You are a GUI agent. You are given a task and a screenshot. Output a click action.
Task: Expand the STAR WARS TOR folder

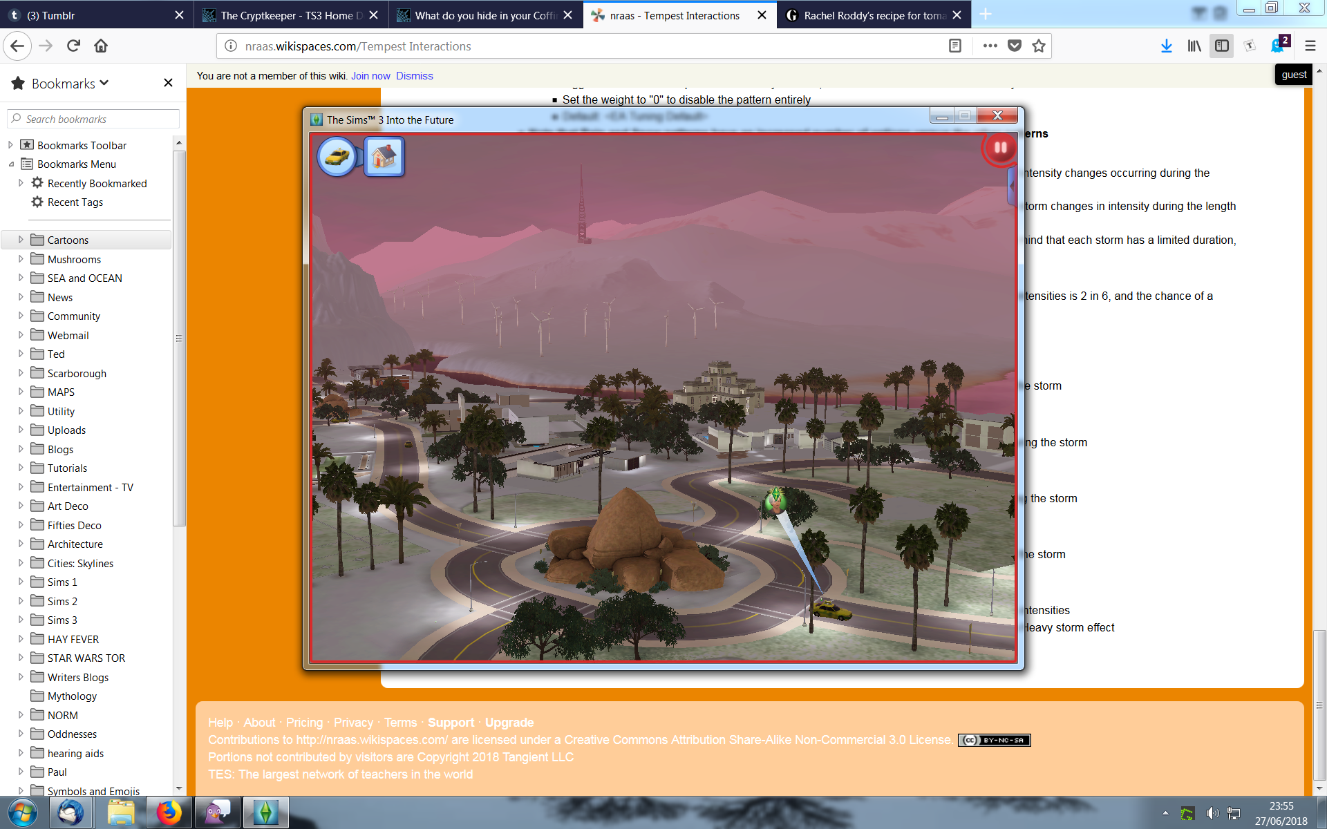click(x=21, y=658)
